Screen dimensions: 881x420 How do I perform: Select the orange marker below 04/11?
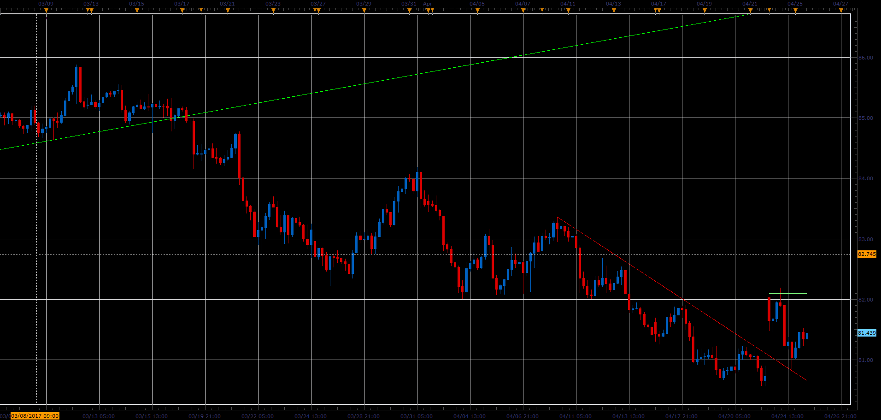tap(568, 10)
